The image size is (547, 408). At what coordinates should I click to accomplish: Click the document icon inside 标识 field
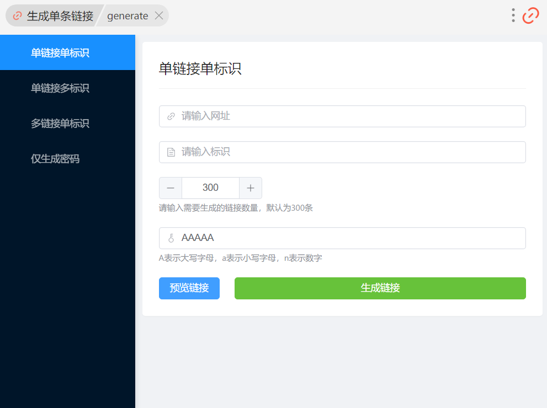click(x=171, y=152)
